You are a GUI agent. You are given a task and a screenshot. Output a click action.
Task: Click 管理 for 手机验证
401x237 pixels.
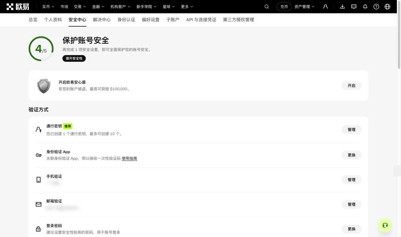(352, 179)
